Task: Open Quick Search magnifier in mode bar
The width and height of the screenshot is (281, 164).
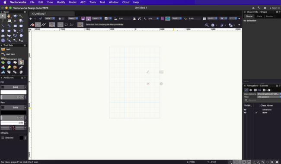Action: click(x=206, y=25)
